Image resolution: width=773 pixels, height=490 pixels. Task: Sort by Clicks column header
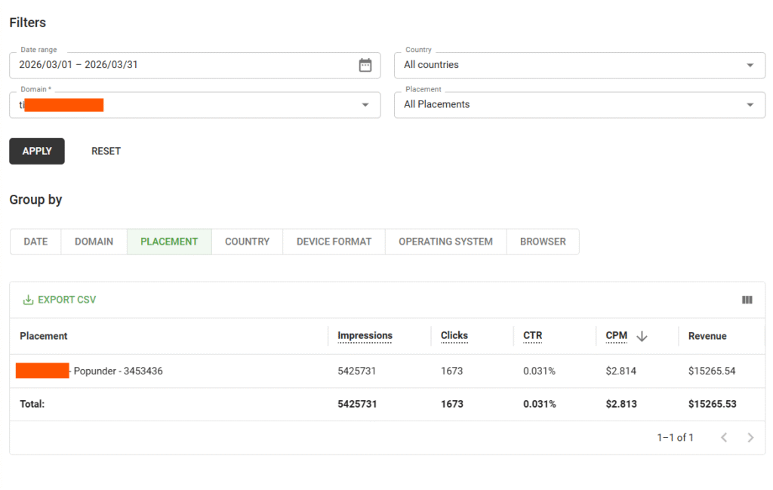[x=454, y=336]
